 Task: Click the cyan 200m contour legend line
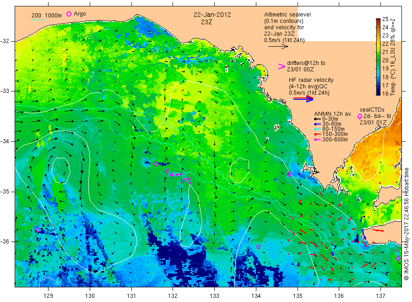(x=38, y=20)
